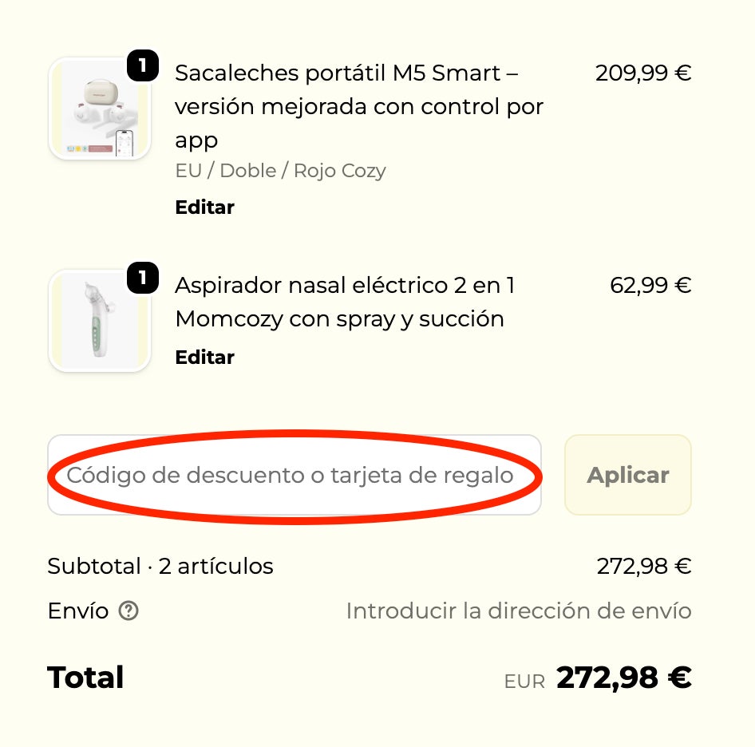The image size is (755, 747).
Task: Click the subtotal amount next to Subtotal
Action: click(x=643, y=567)
